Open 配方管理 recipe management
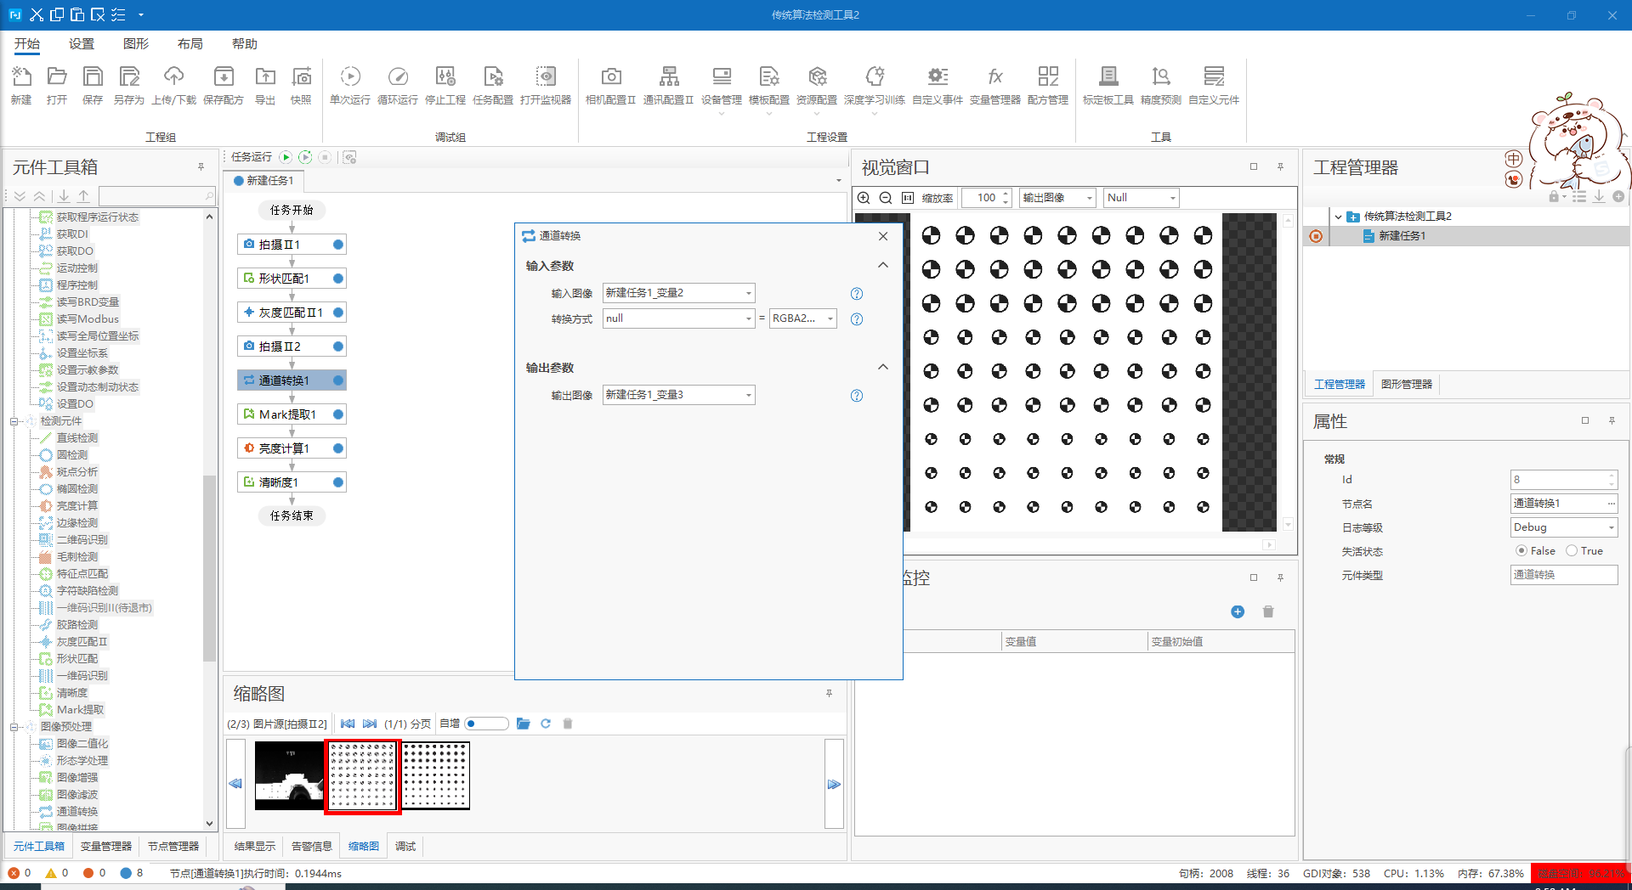The height and width of the screenshot is (890, 1632). [1048, 85]
